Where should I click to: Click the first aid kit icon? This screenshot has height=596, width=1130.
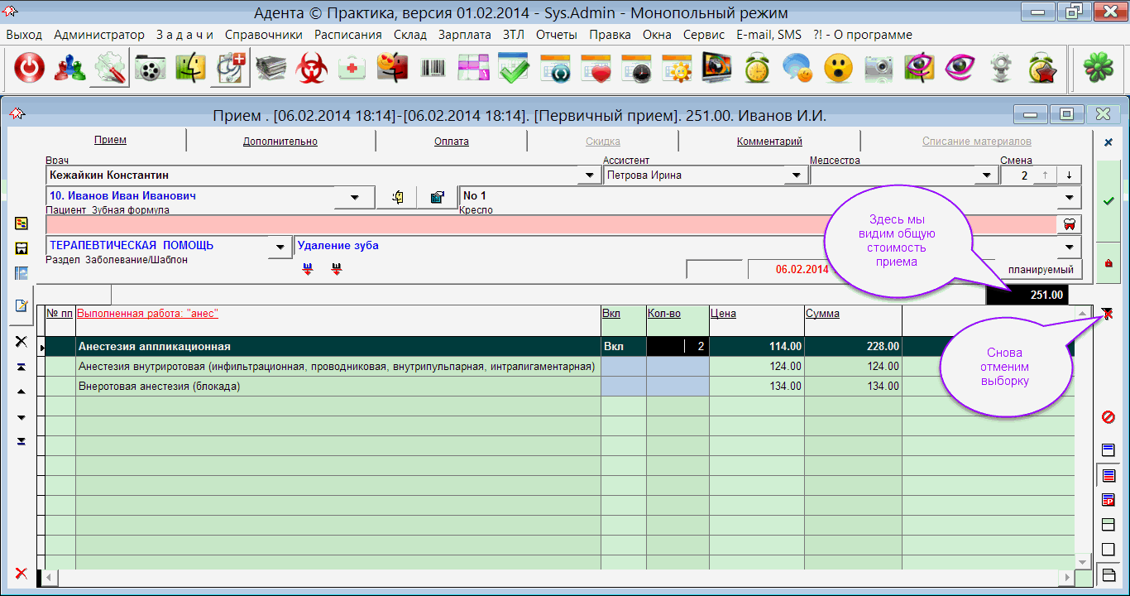(352, 69)
